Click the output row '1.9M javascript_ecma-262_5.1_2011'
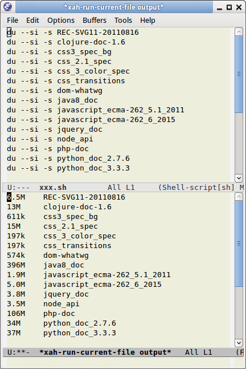The image size is (246, 369). 89,275
